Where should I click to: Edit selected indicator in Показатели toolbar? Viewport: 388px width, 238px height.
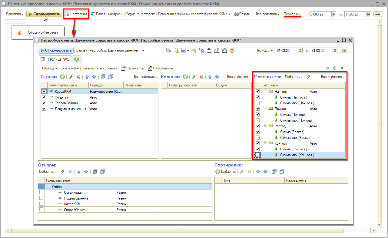[309, 77]
